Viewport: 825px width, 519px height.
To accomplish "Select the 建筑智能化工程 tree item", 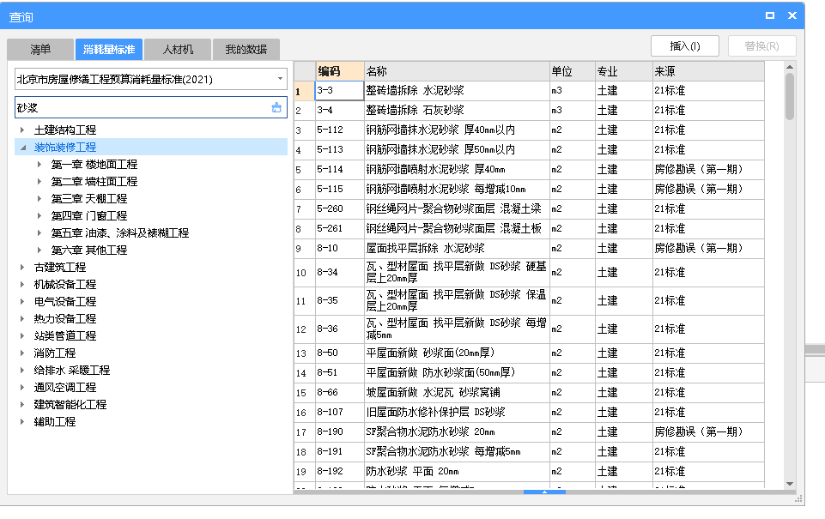I will (70, 404).
